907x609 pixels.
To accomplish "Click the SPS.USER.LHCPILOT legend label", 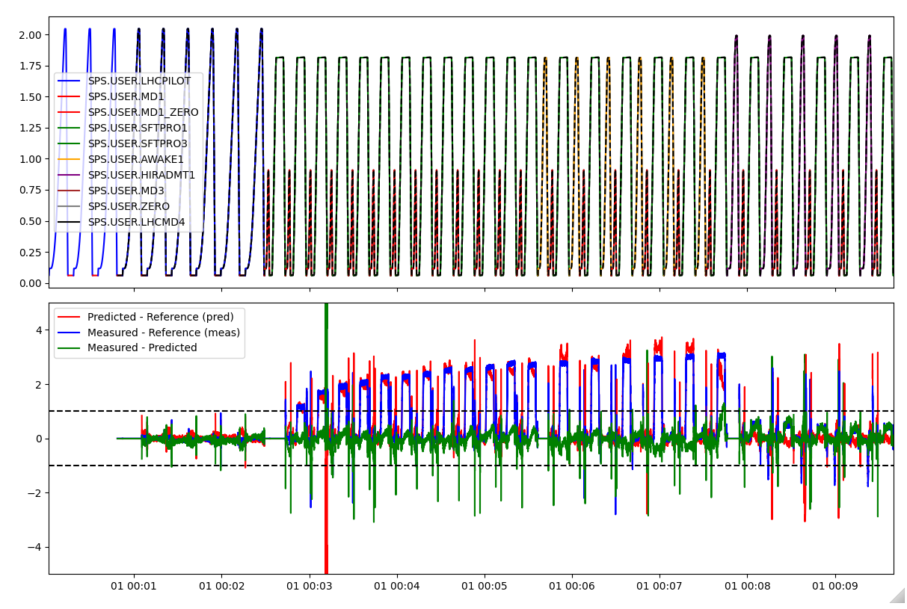I will [139, 81].
